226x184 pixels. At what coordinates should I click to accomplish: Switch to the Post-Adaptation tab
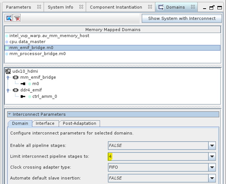pos(79,123)
